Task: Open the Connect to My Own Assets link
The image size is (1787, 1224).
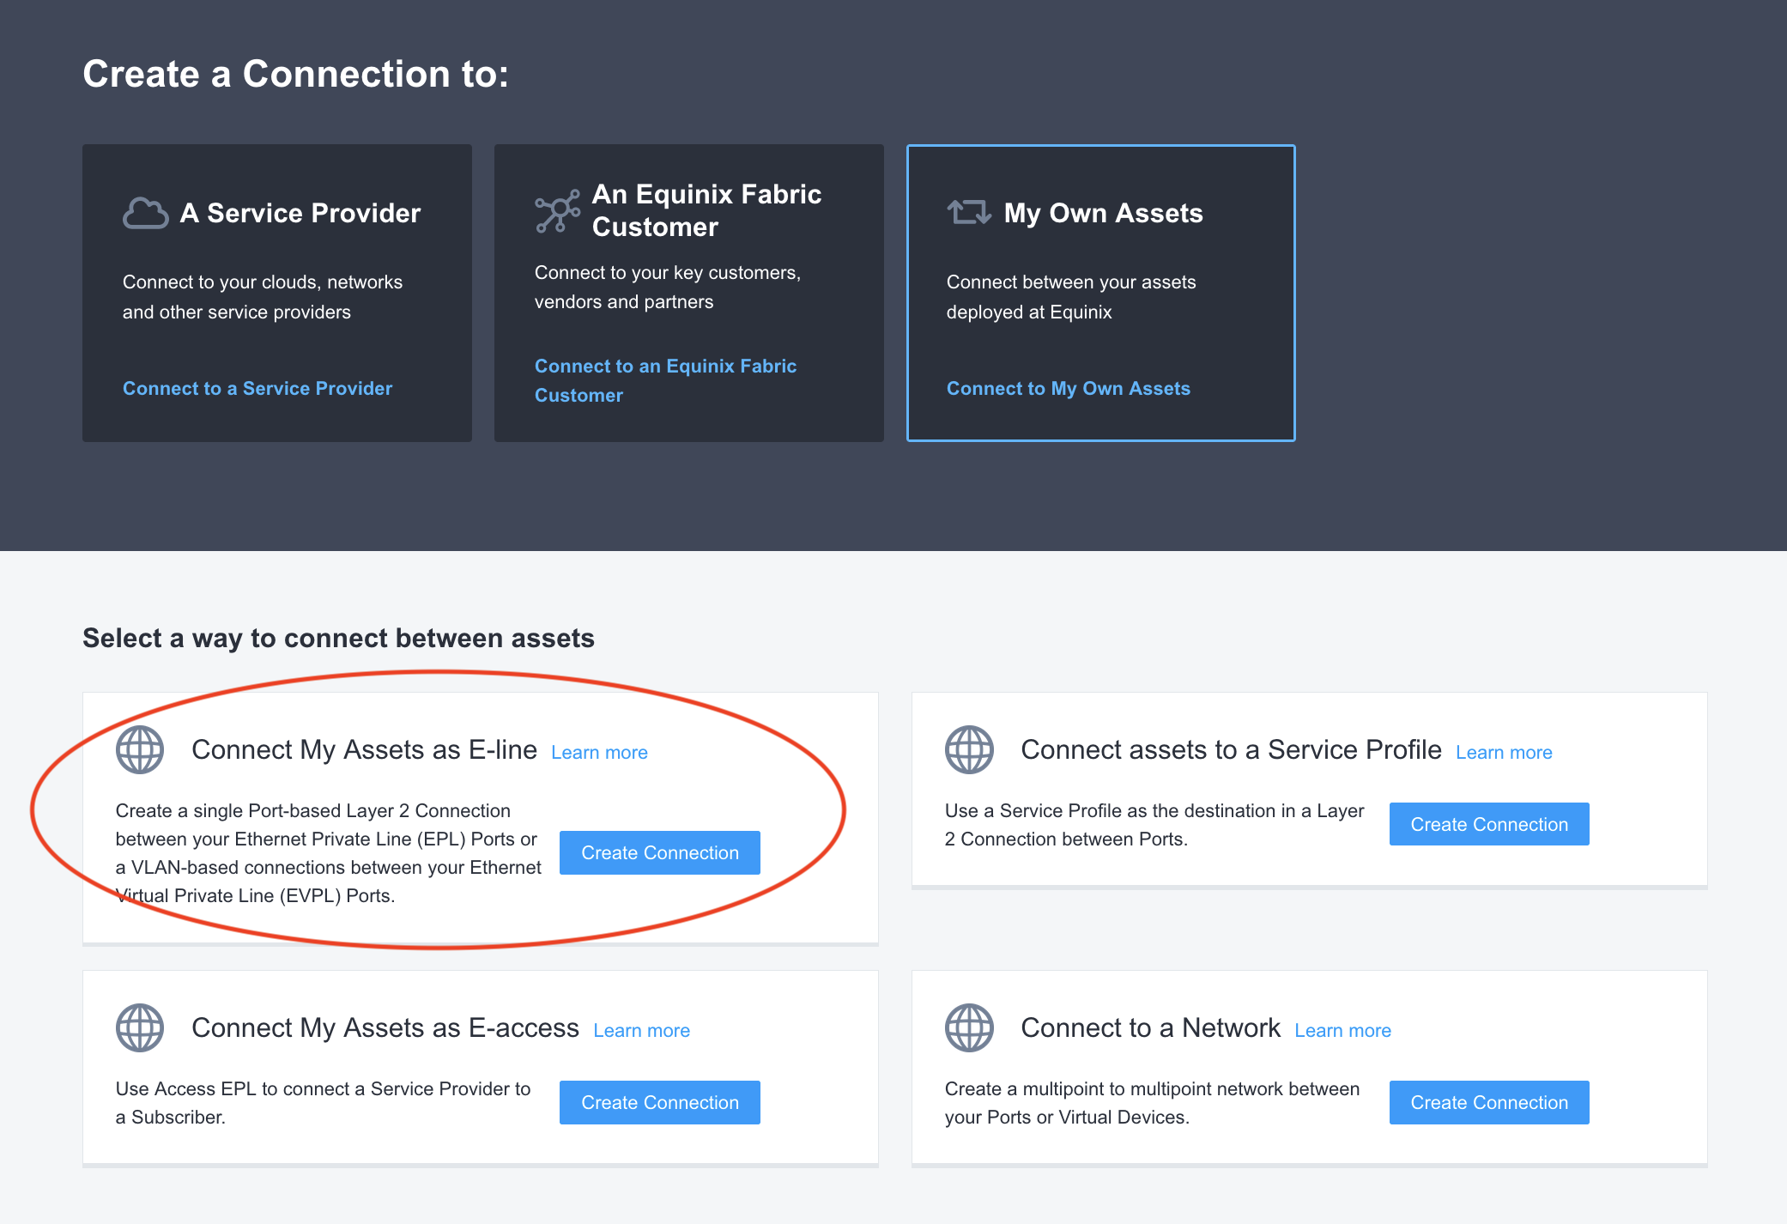Action: point(1069,388)
